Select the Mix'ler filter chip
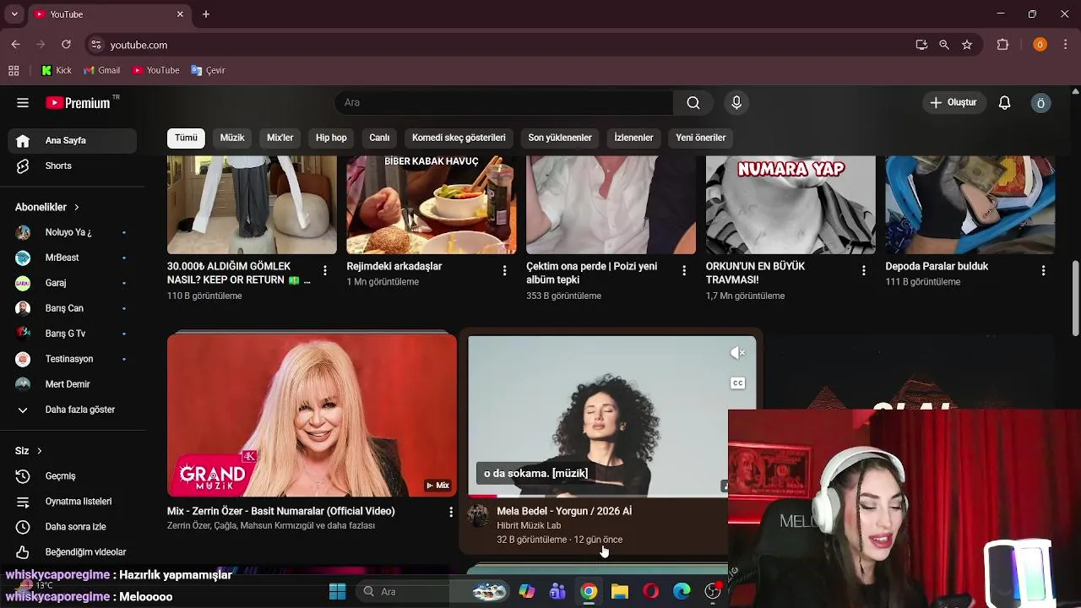The width and height of the screenshot is (1081, 608). tap(280, 138)
